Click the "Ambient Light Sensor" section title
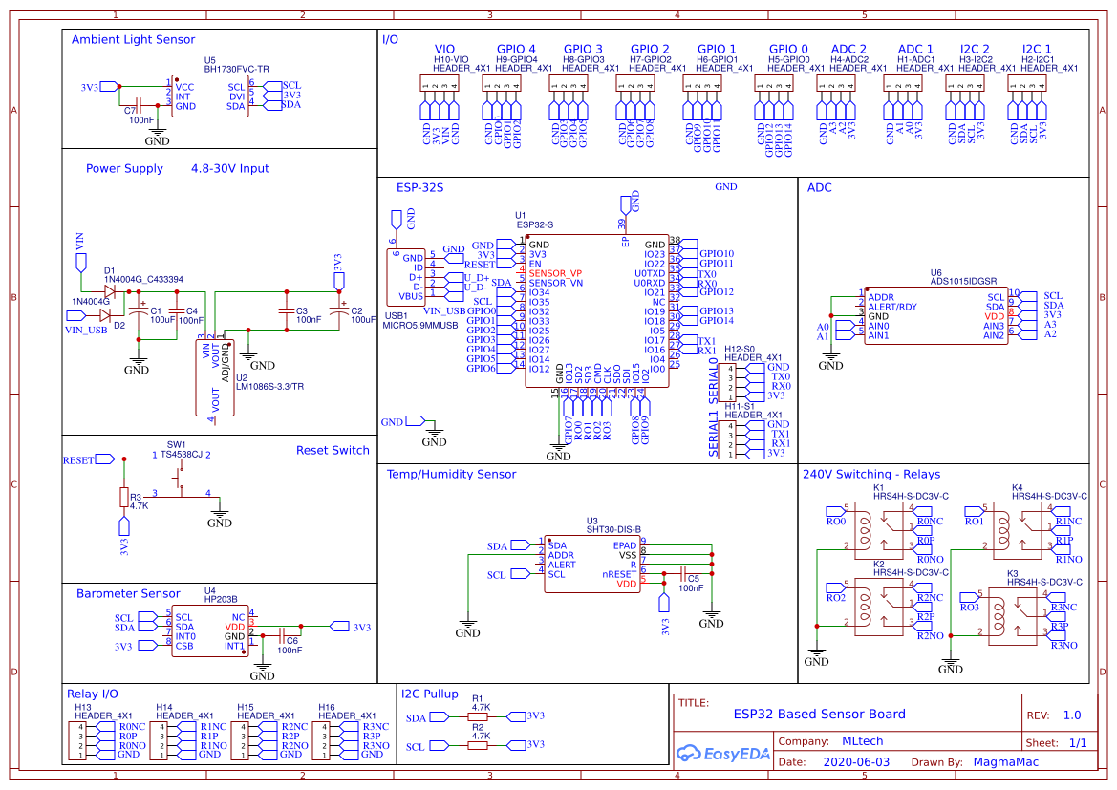Image resolution: width=1117 pixels, height=790 pixels. (x=133, y=40)
